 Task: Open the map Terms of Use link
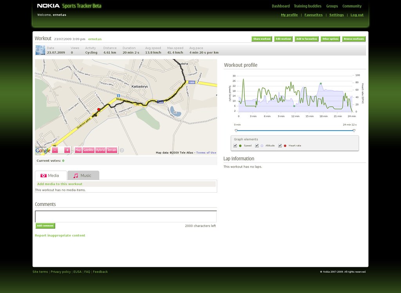coord(206,153)
